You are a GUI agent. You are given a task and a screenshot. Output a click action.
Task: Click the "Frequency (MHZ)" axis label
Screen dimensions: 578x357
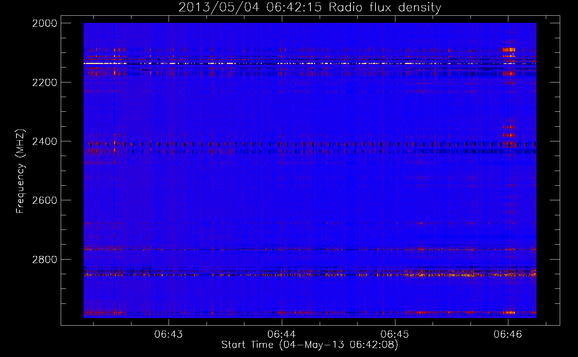(x=21, y=171)
